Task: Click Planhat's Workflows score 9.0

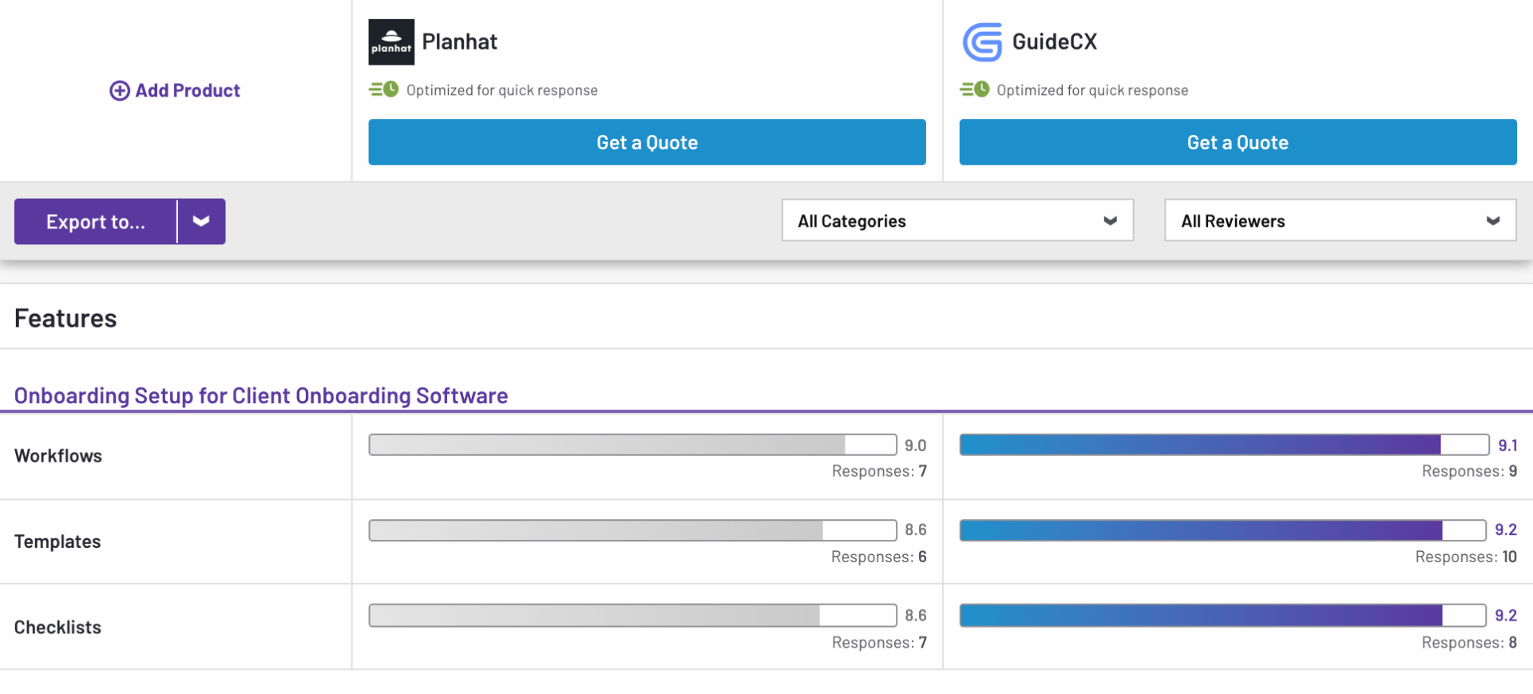Action: click(916, 446)
